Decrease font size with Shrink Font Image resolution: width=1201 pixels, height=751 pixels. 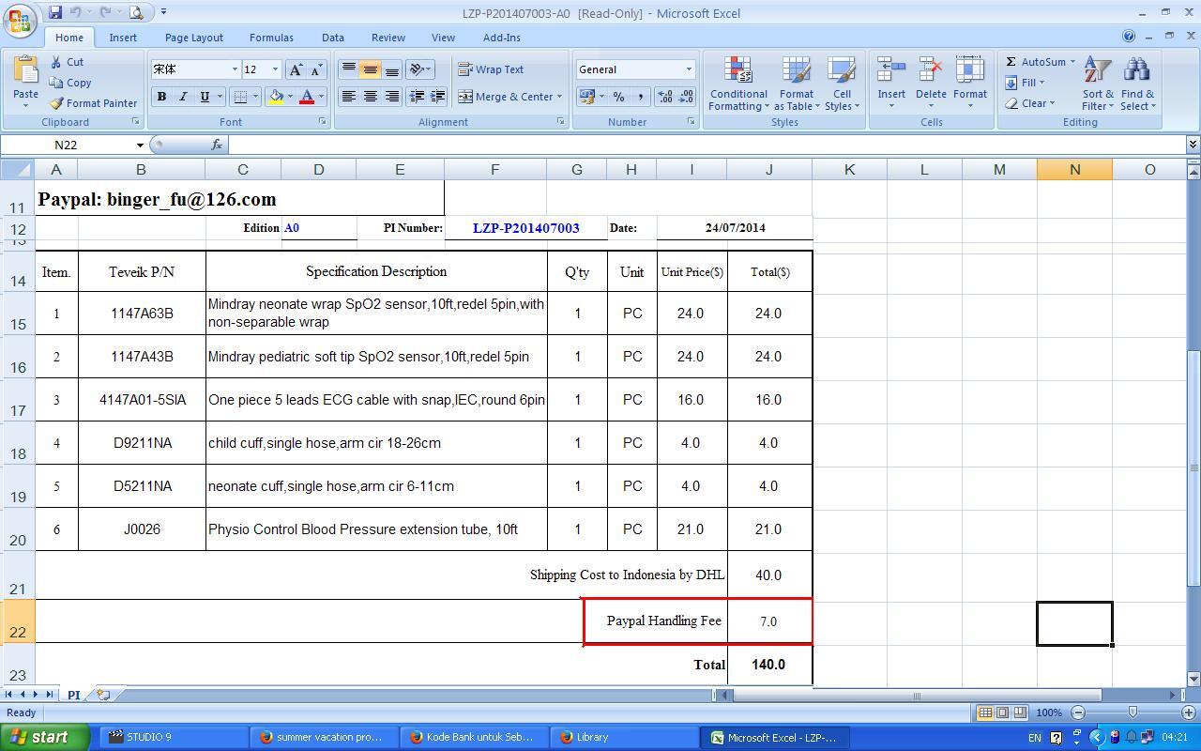(x=316, y=69)
